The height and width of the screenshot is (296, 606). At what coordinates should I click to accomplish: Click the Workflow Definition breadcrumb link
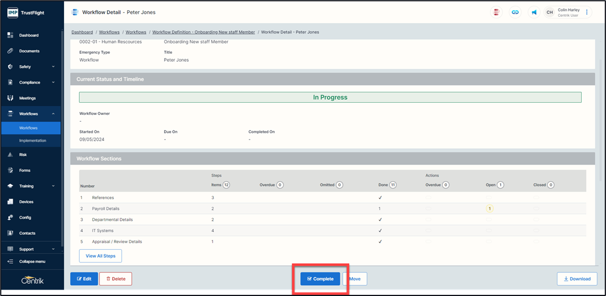(203, 32)
